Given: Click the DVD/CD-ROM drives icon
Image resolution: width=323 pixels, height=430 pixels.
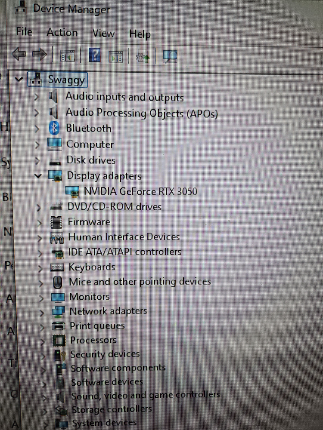Looking at the screenshot, I should point(56,206).
